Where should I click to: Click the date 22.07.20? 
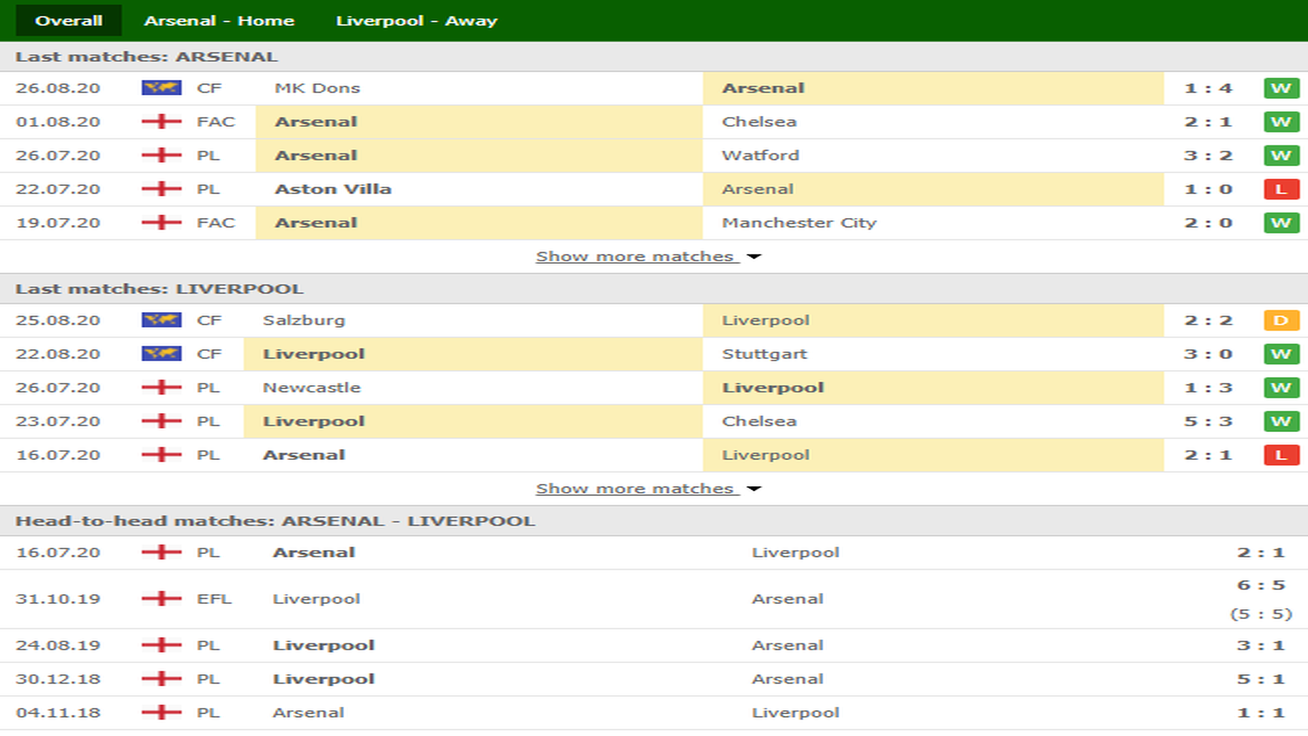coord(58,189)
